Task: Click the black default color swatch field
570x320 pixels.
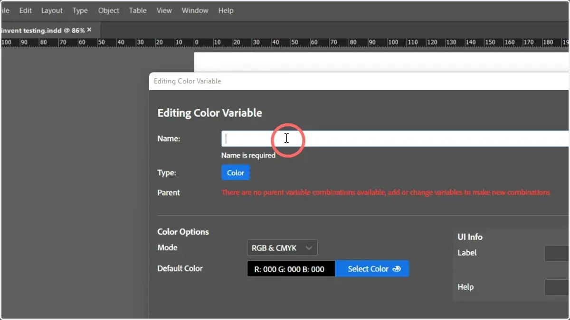Action: (x=291, y=269)
